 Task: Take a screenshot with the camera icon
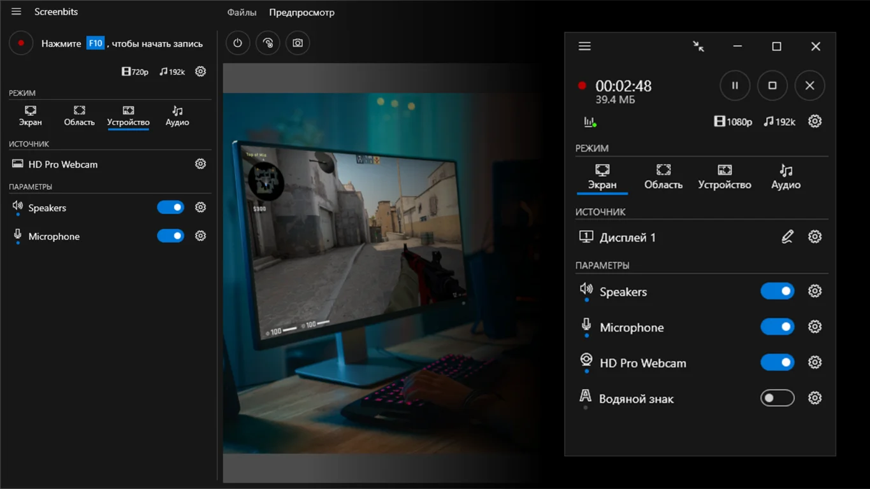coord(298,43)
